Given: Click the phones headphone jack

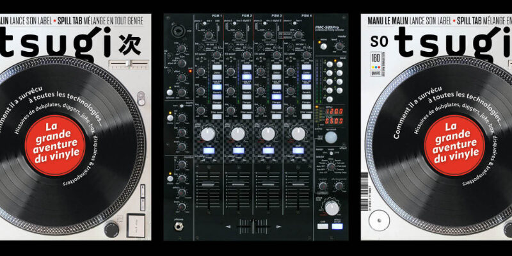Looking at the screenshot, I should [x=179, y=226].
